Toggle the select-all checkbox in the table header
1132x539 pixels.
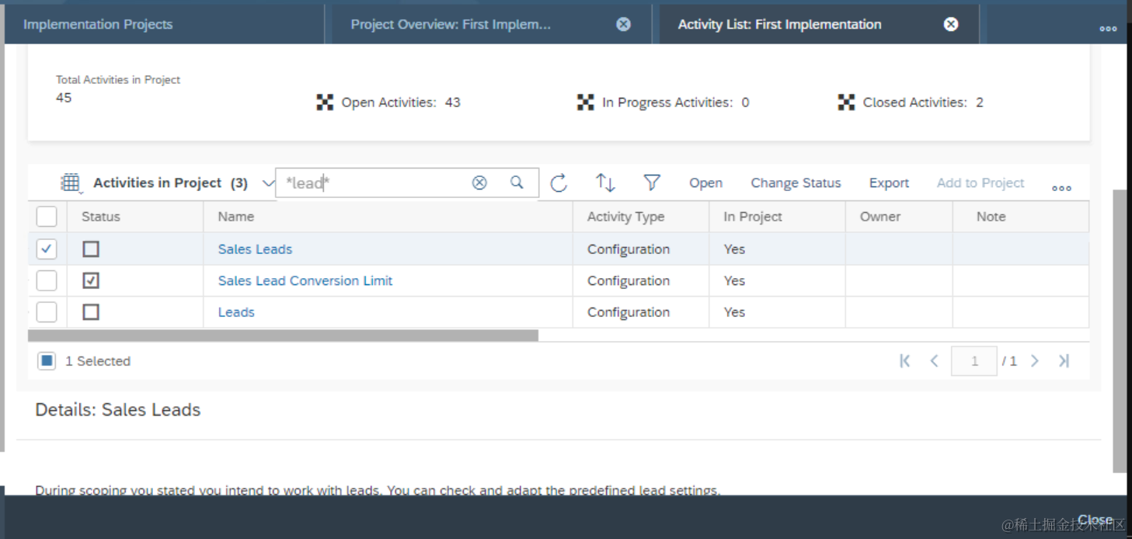[47, 217]
